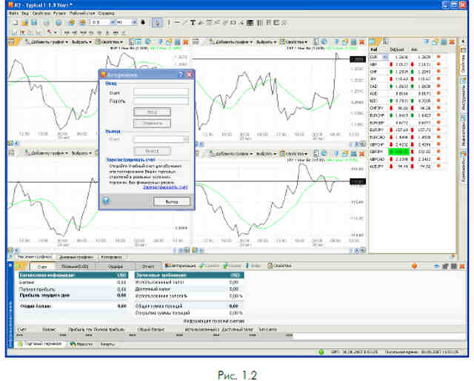Open the H1 timeframe combo box
This screenshot has width=474, height=381.
click(127, 22)
